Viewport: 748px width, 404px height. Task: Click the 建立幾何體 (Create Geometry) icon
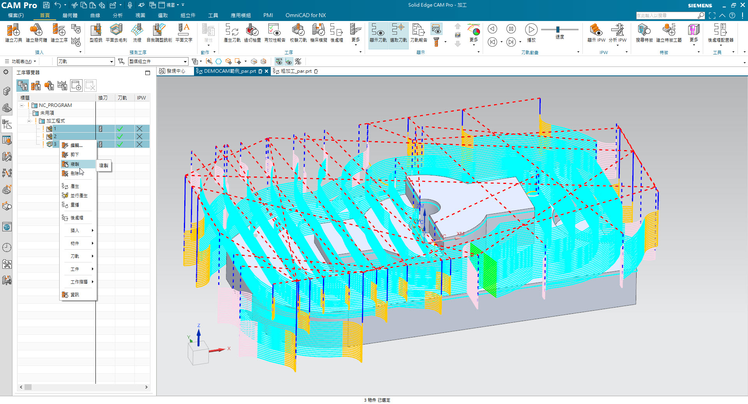tap(36, 33)
